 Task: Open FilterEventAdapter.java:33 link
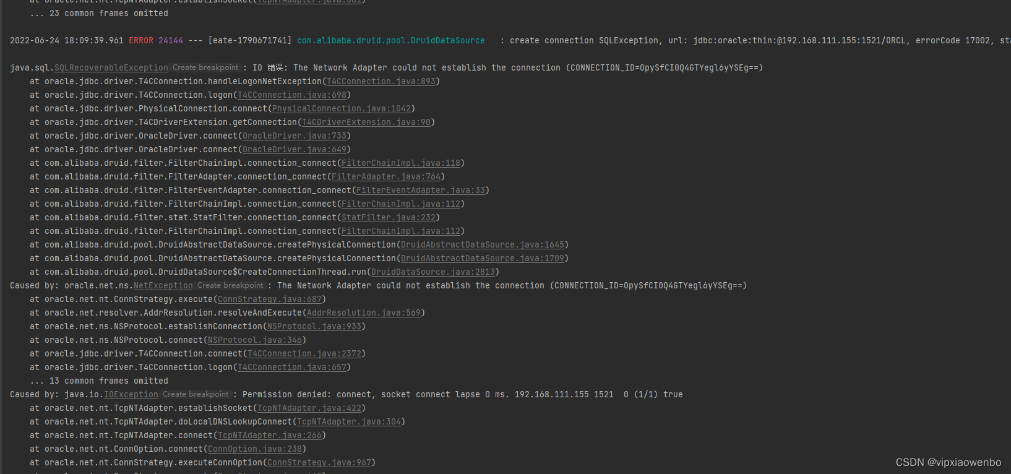(x=421, y=191)
